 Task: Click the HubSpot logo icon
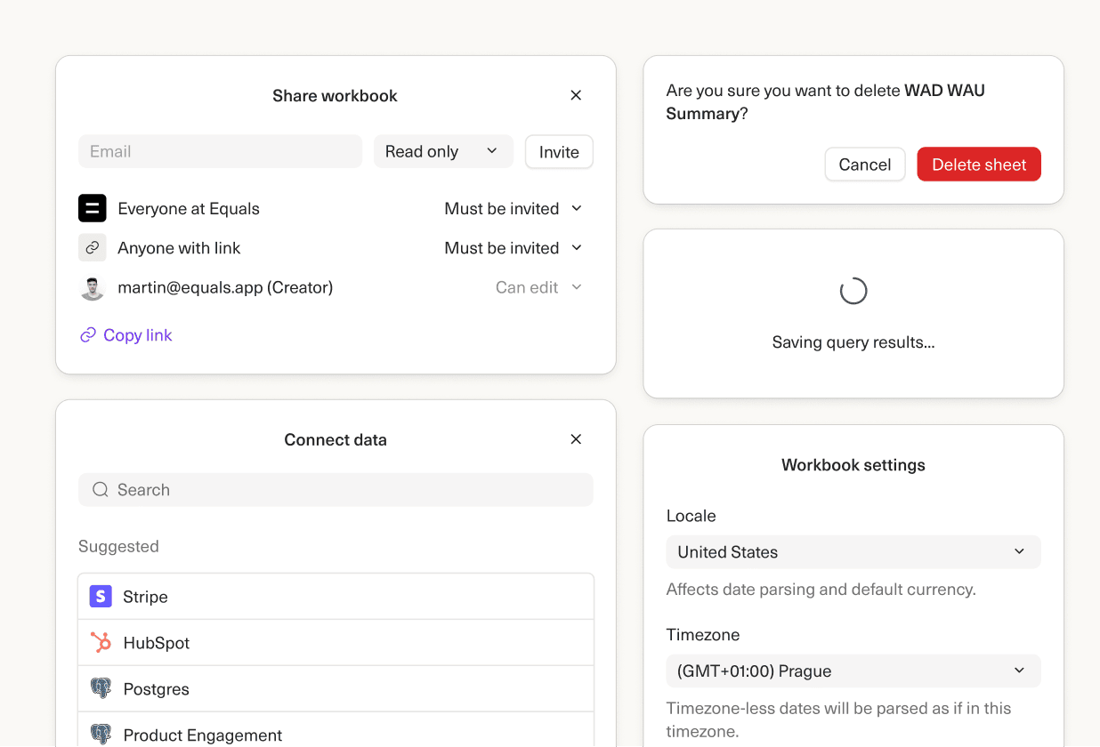(101, 643)
